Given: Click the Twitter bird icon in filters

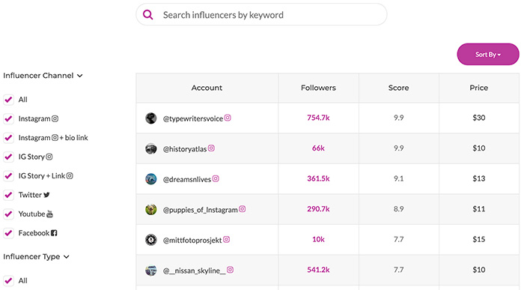Looking at the screenshot, I should (x=46, y=195).
